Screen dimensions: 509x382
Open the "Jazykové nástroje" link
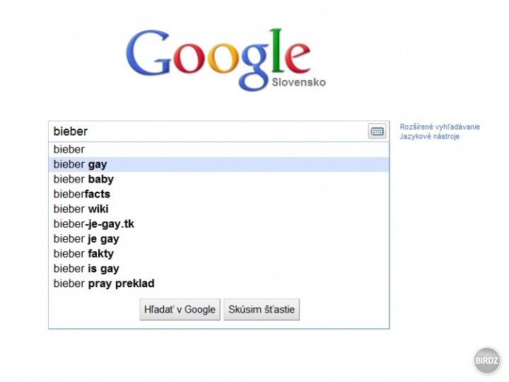(x=430, y=137)
